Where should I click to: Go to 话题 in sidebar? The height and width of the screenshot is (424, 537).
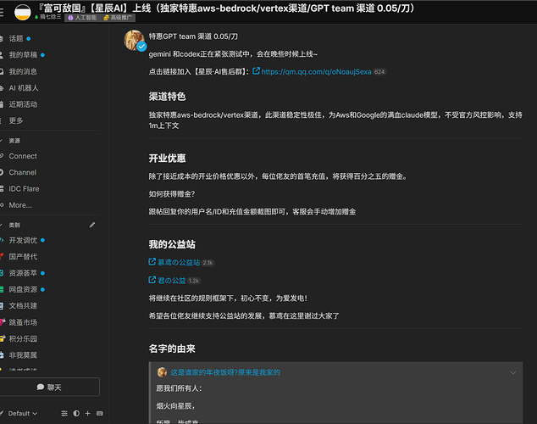pyautogui.click(x=16, y=38)
